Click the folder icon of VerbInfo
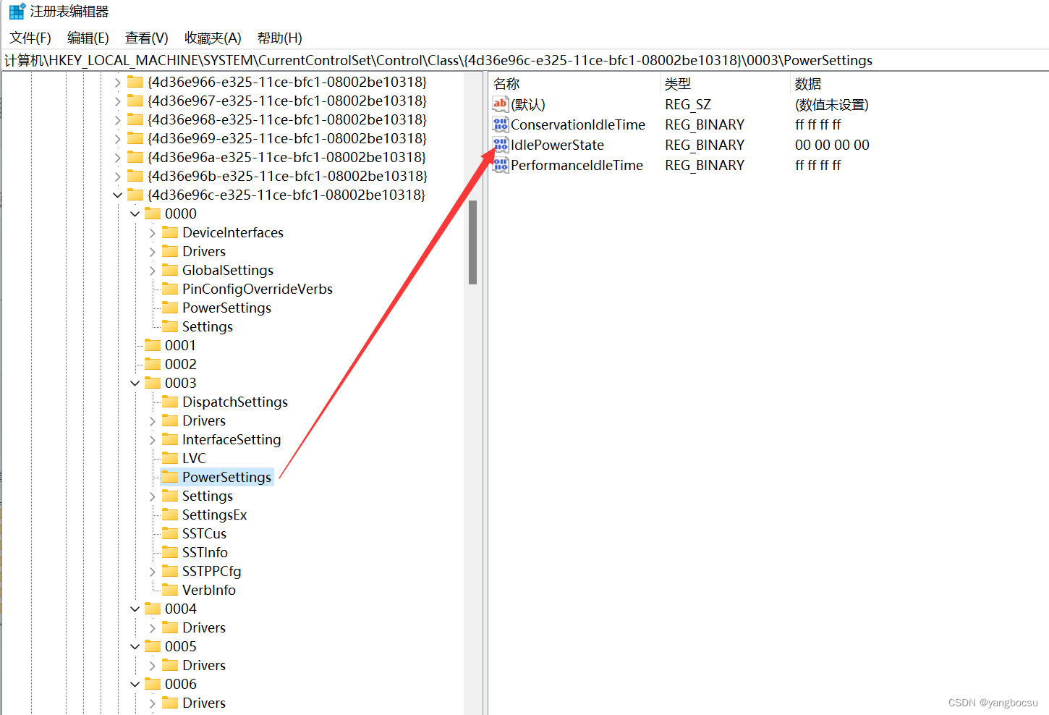 click(170, 590)
